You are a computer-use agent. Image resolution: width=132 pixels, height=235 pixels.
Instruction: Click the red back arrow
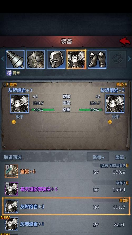click(x=125, y=41)
